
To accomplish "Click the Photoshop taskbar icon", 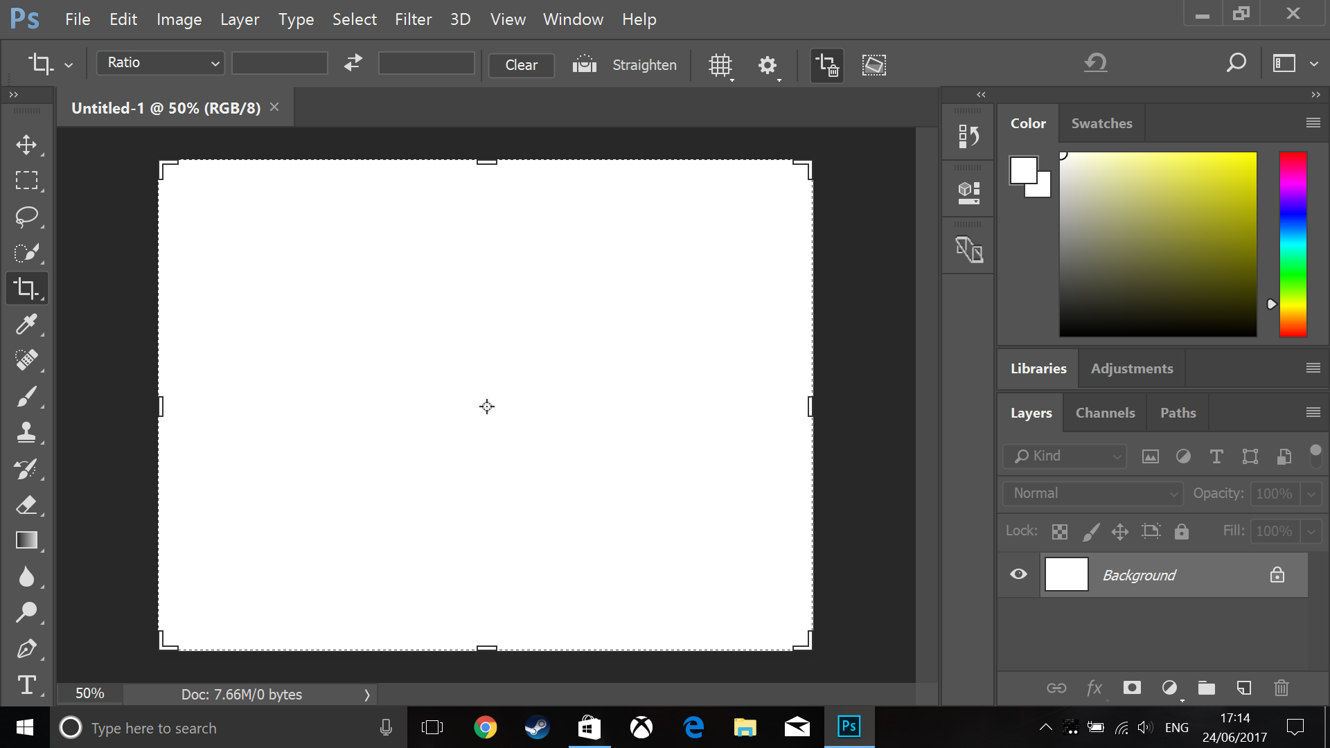I will 848,727.
